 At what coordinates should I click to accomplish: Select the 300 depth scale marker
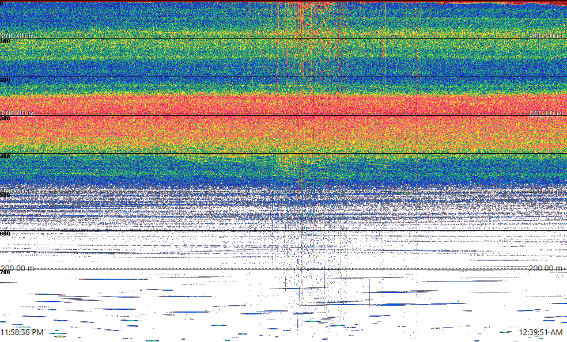tap(5, 119)
